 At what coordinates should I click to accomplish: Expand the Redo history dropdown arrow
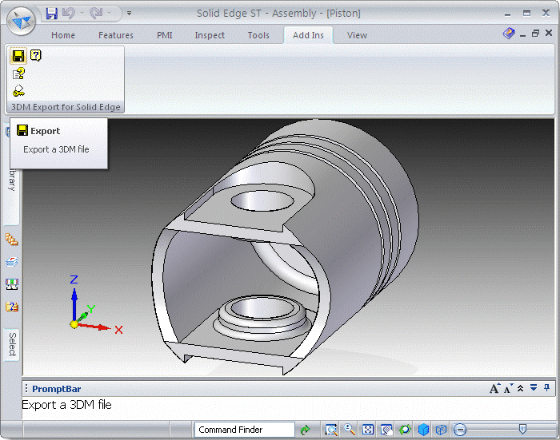click(110, 14)
